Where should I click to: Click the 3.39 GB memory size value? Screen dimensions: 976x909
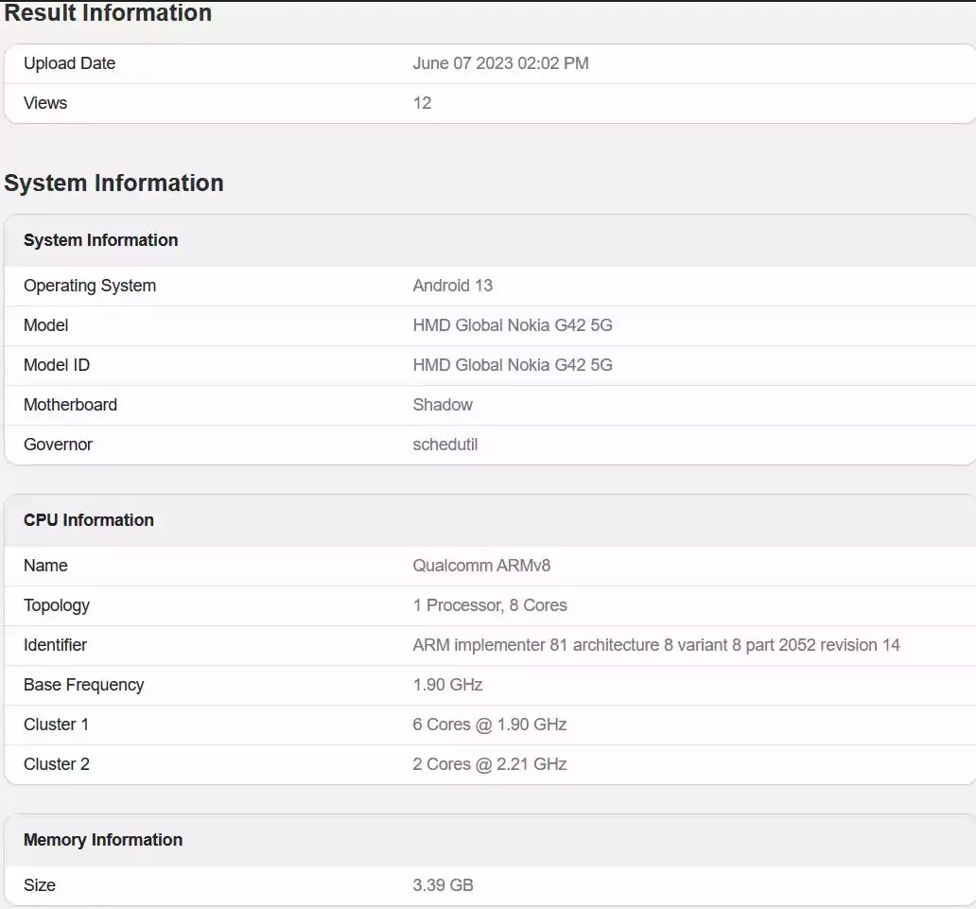click(x=443, y=886)
